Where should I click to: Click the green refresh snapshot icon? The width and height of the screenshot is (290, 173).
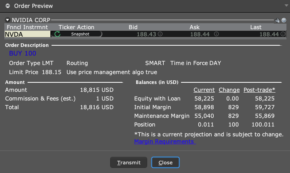click(57, 34)
